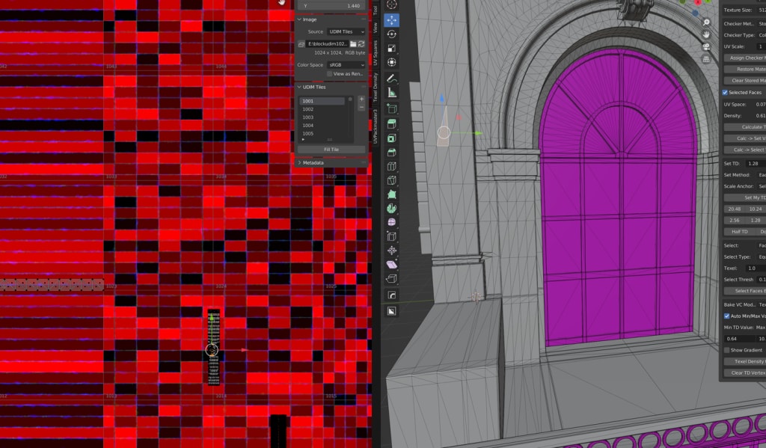The width and height of the screenshot is (766, 448).
Task: Select the Move tool in the toolbar
Action: pos(391,20)
